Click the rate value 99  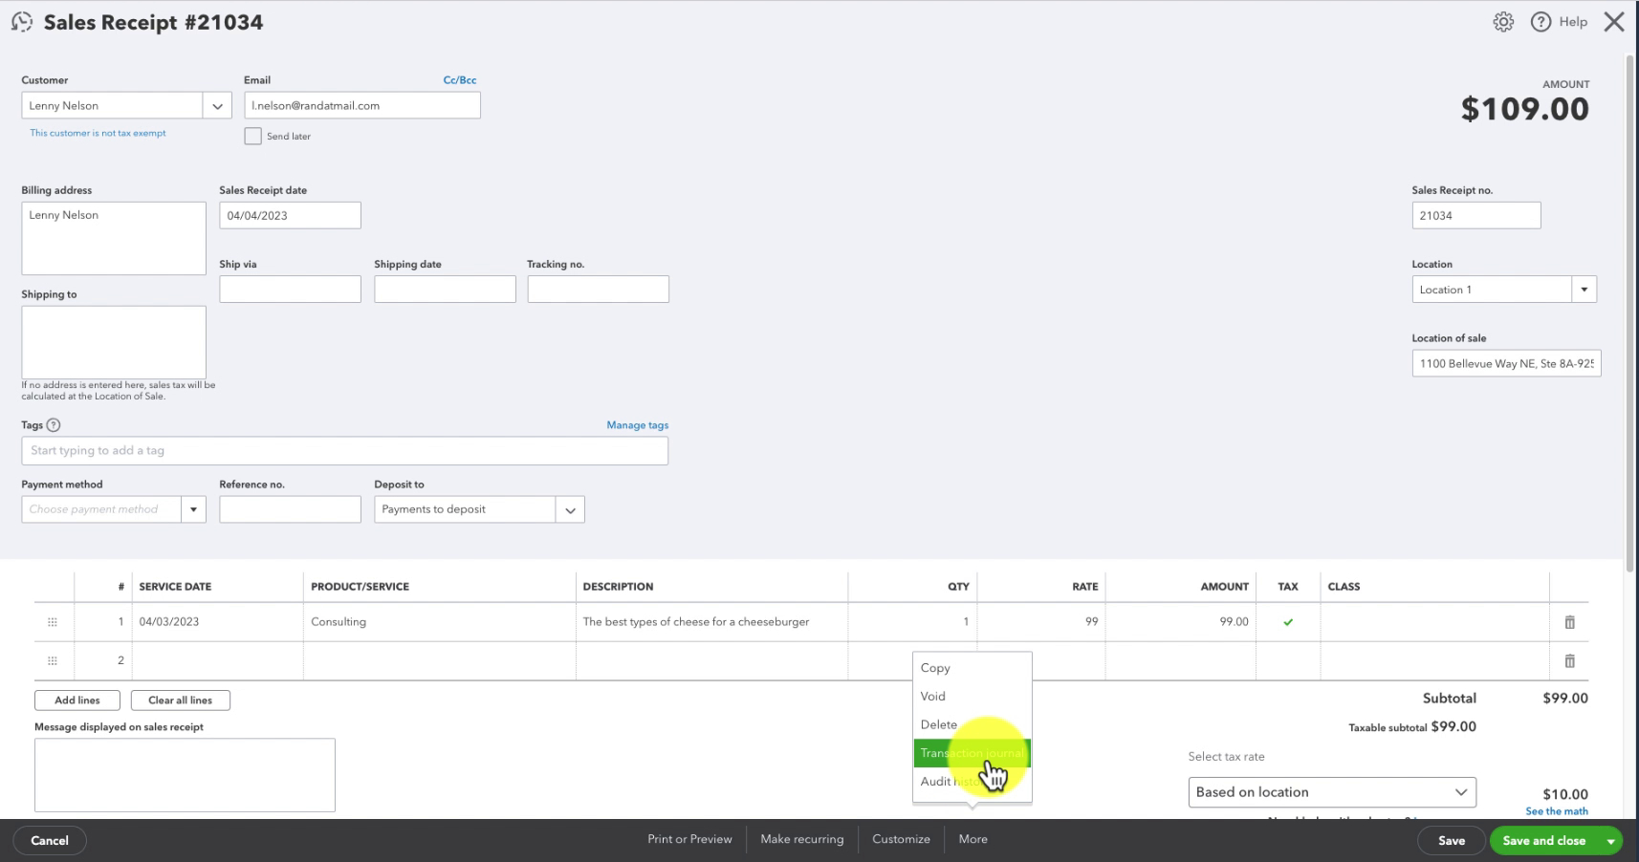[1091, 622]
